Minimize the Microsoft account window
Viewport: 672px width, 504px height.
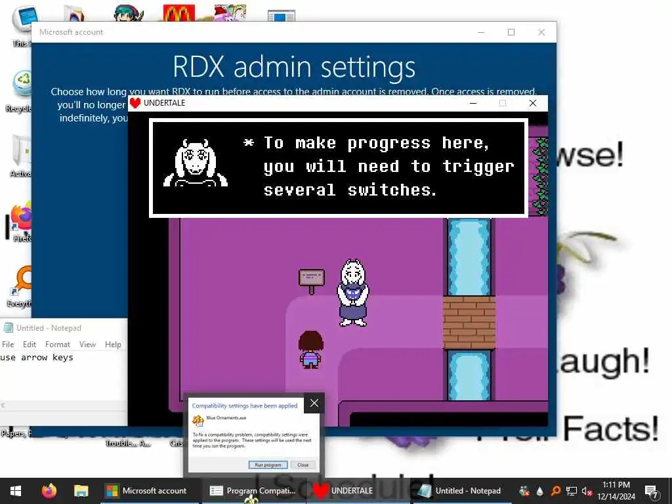[481, 32]
